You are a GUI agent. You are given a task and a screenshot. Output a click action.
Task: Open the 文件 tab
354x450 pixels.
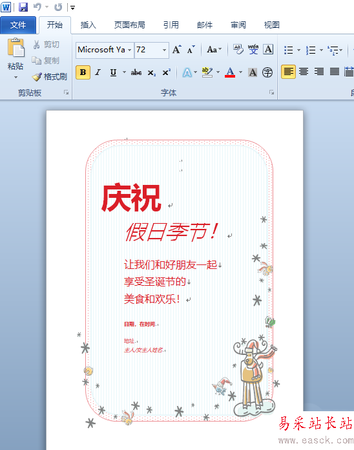[18, 25]
